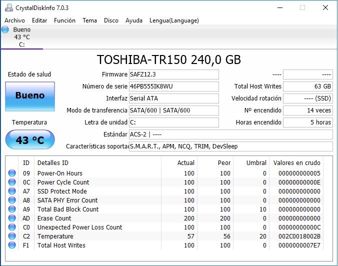338x266 pixels.
Task: Click the 43 °C temperature button
Action: (29, 140)
